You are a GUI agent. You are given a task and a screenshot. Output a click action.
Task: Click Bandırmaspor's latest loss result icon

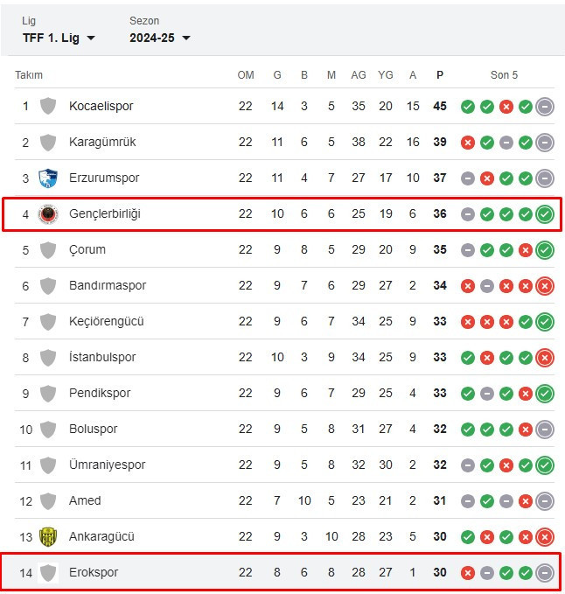pyautogui.click(x=545, y=286)
